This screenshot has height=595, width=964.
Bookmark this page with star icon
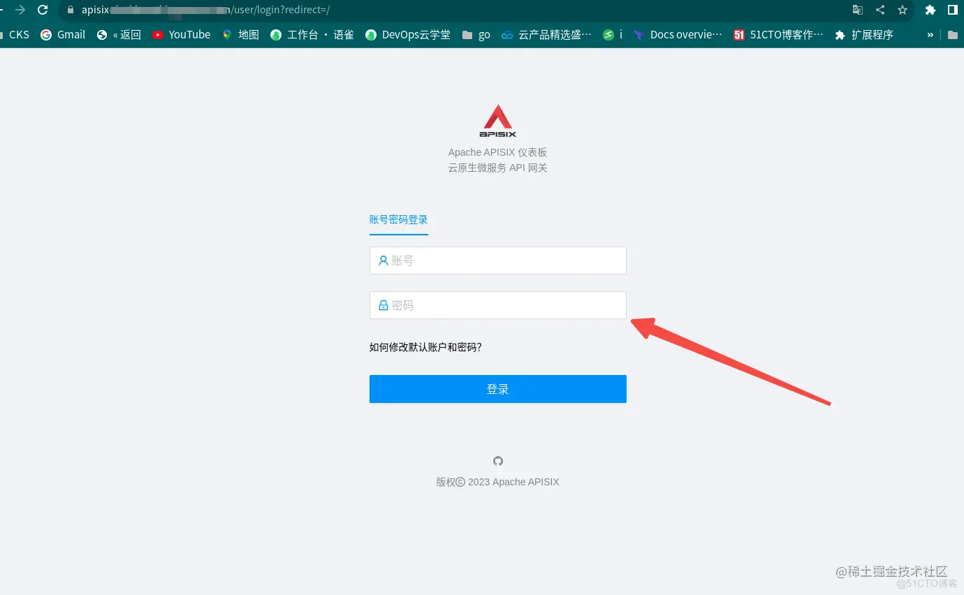click(x=903, y=10)
